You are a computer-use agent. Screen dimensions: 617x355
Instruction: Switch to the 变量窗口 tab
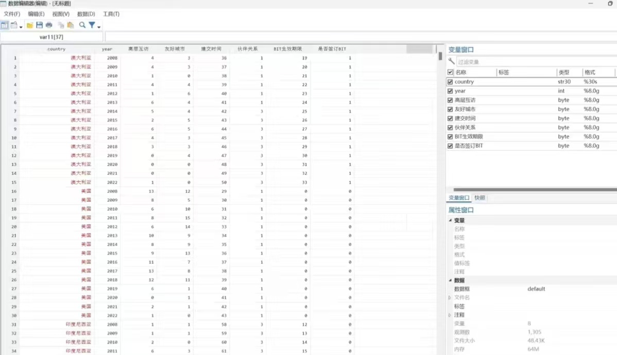click(x=459, y=198)
